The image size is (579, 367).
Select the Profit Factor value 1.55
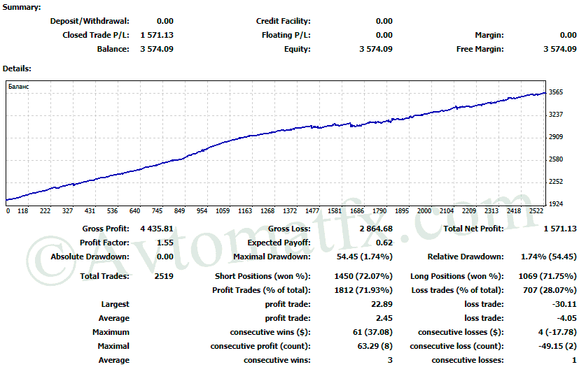tap(165, 243)
